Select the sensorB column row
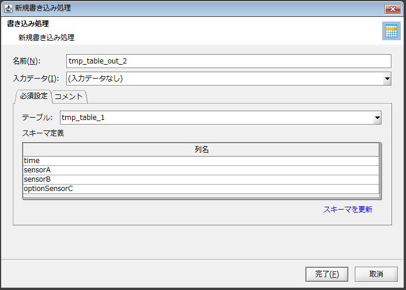Screen dimensions: 406x290 point(201,179)
